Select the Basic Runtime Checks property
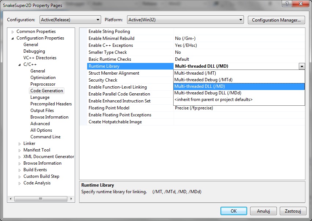The image size is (312, 221). point(130,59)
